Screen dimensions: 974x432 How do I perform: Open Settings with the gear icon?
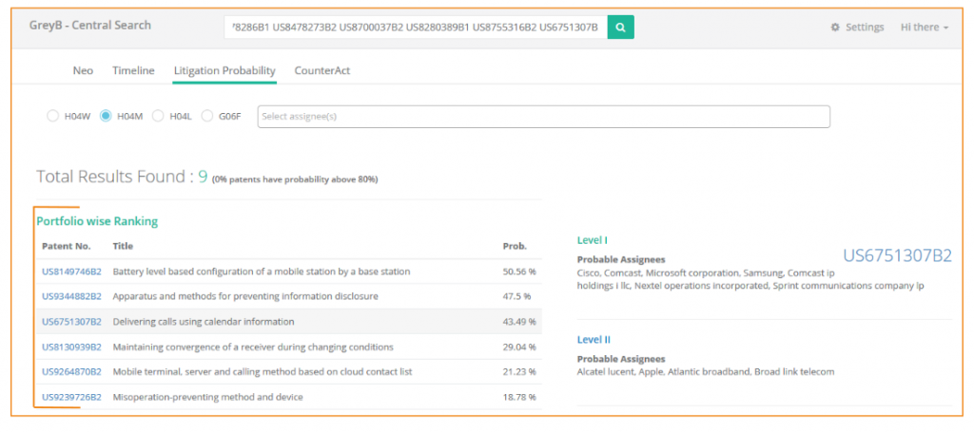[857, 28]
